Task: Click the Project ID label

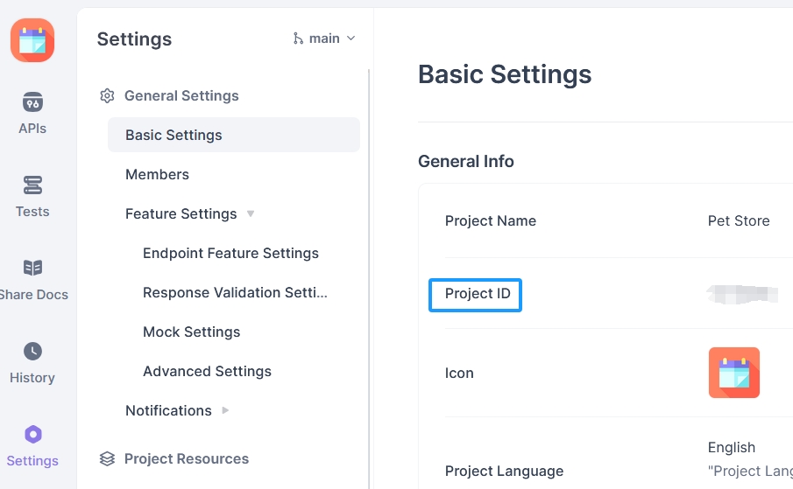Action: pyautogui.click(x=478, y=293)
